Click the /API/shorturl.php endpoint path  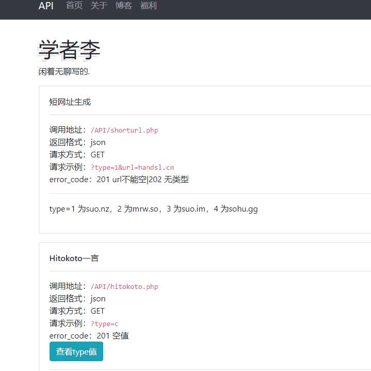(124, 131)
